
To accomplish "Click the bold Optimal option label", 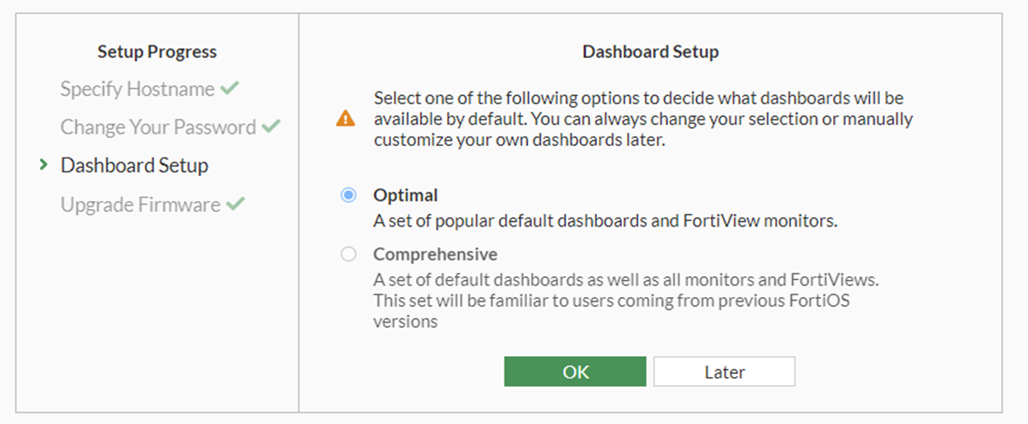I will pyautogui.click(x=406, y=196).
